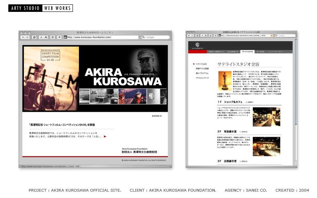Click the copyright notice in left window

(144, 160)
